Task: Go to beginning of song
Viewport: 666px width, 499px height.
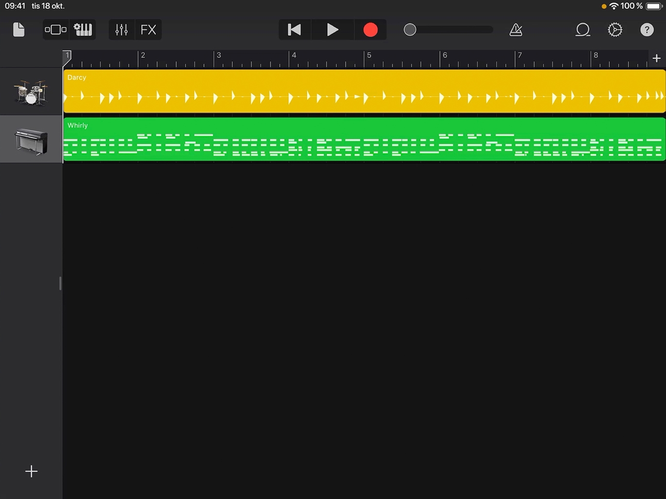Action: pos(294,30)
